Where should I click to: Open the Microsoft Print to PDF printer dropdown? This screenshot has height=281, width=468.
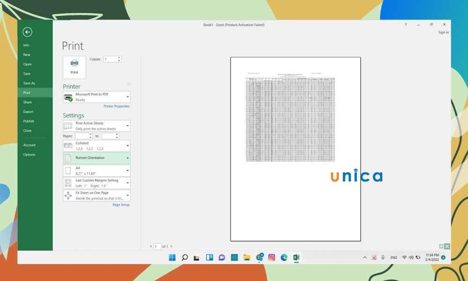[x=97, y=97]
